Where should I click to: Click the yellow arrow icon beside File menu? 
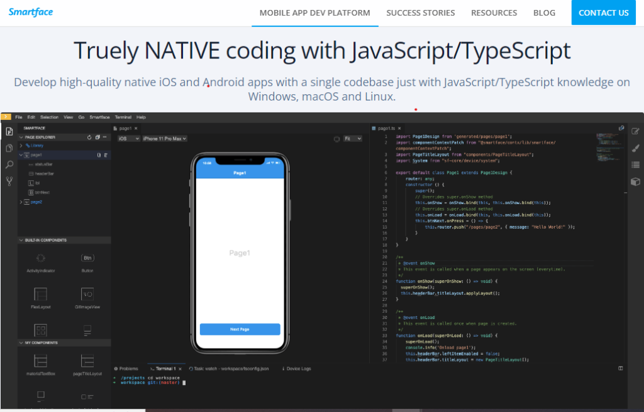[6, 117]
